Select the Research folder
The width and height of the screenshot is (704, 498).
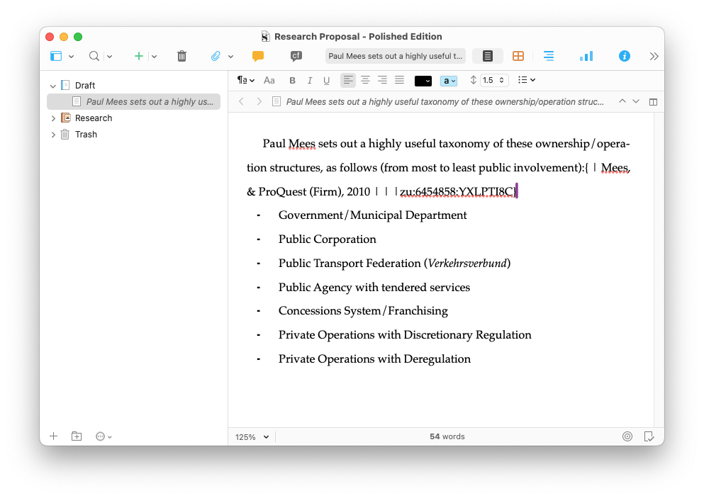pos(94,118)
